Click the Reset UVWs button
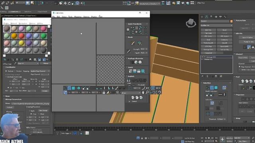 point(243,58)
